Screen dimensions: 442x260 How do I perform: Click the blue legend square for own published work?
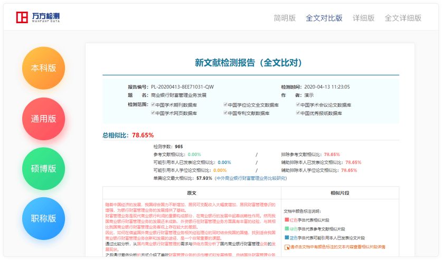point(287,238)
